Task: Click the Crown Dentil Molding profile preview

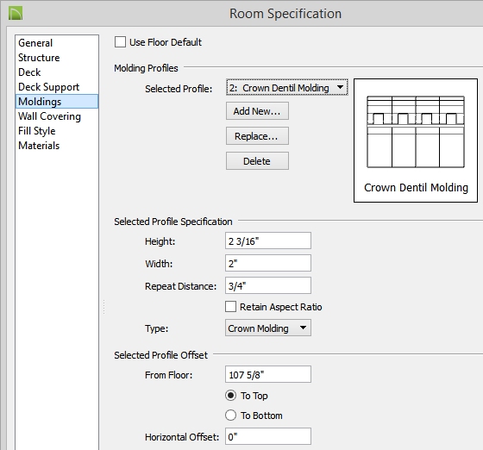Action: click(416, 141)
